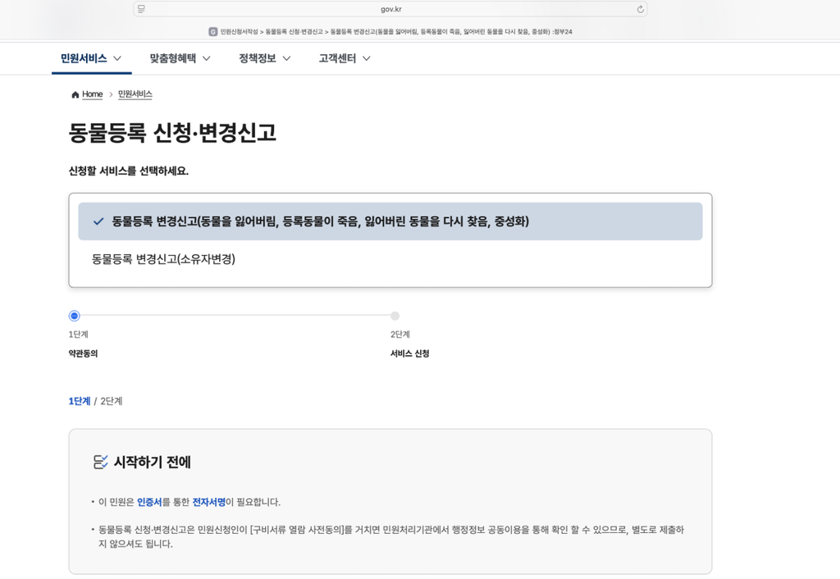The width and height of the screenshot is (840, 579).
Task: Click the 정부24 favicon in tab title
Action: click(212, 32)
